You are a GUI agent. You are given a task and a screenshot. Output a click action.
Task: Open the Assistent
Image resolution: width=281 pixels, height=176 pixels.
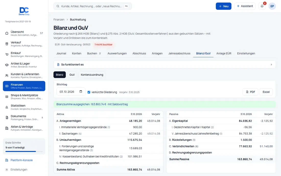pos(245,6)
